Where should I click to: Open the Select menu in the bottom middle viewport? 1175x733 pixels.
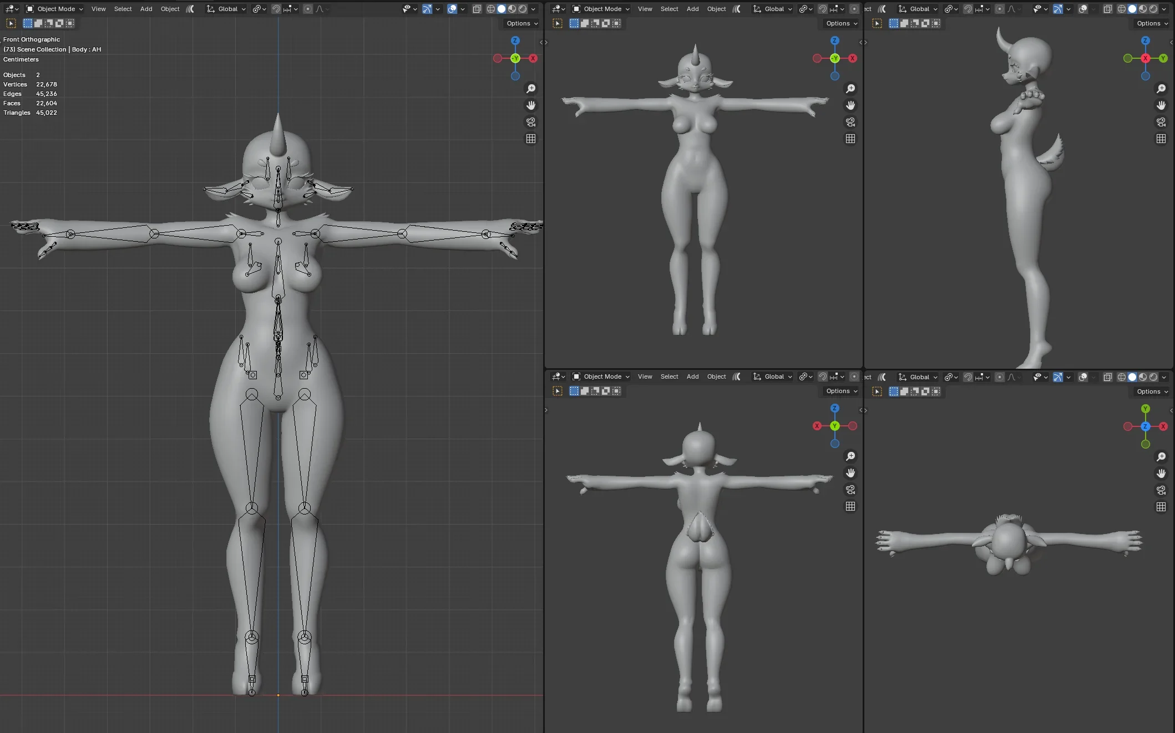669,376
